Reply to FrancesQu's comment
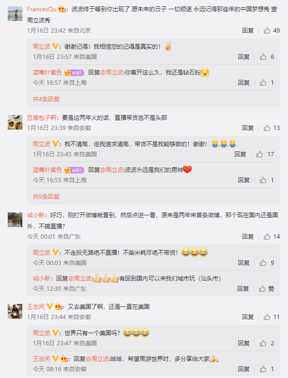288x378 pixels. [248, 31]
